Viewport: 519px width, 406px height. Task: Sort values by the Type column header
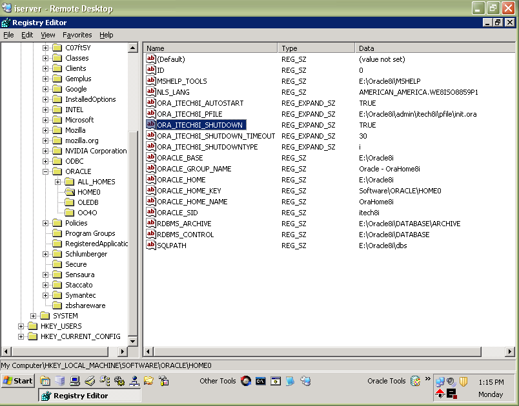tap(316, 48)
